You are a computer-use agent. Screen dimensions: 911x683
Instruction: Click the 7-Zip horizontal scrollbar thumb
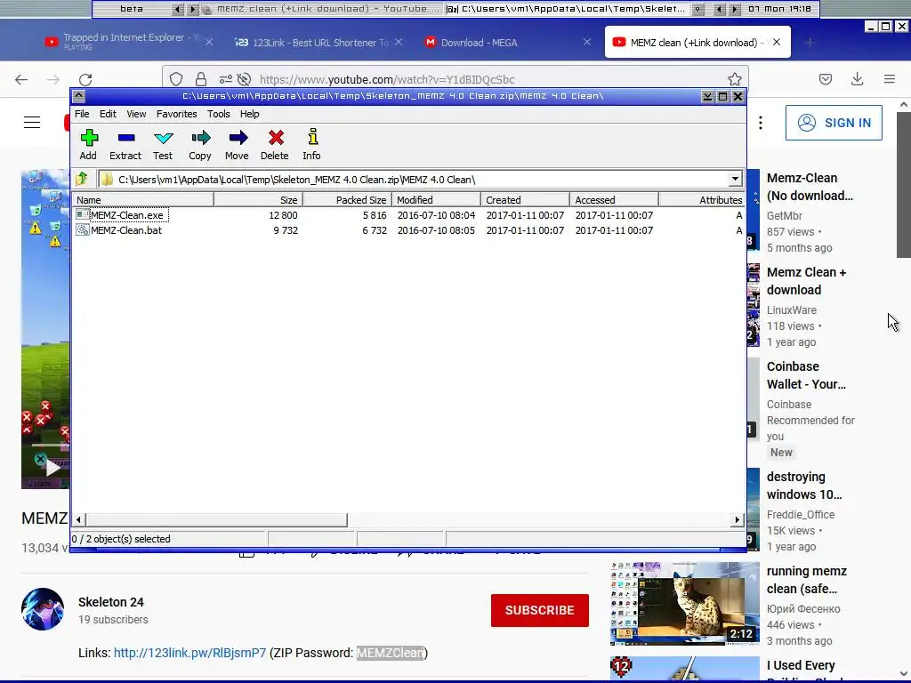216,519
